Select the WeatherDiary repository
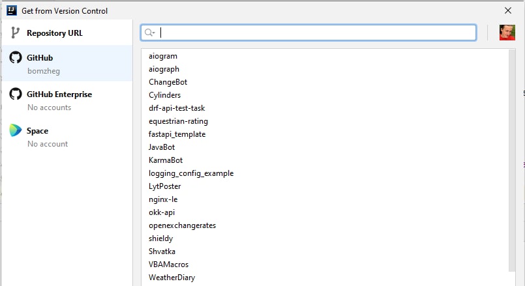The width and height of the screenshot is (525, 286). coord(325,278)
